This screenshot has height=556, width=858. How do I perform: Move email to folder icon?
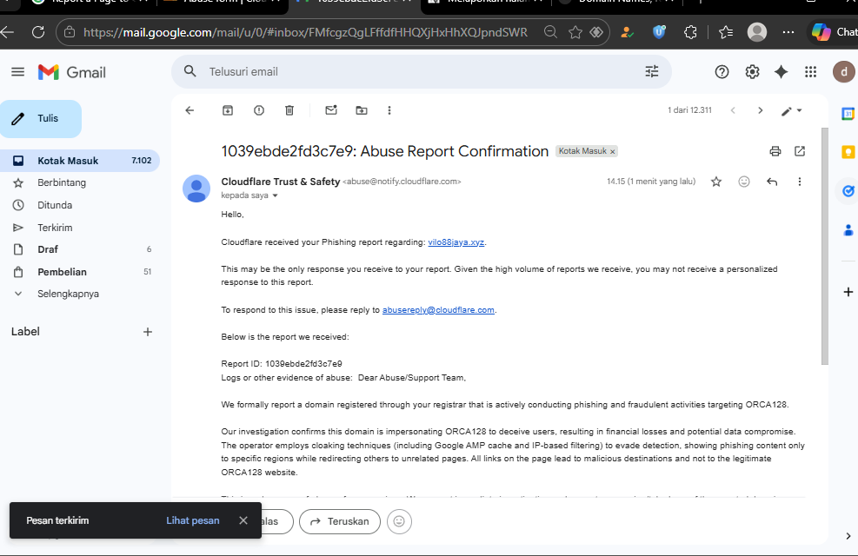pyautogui.click(x=362, y=110)
